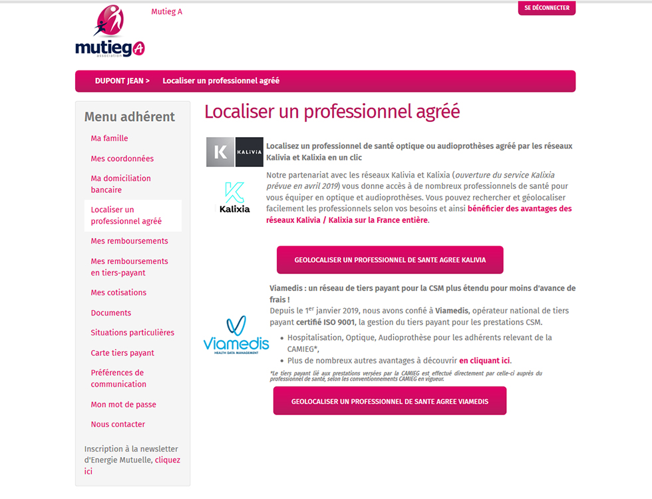Open Mes remboursements en tiers-payant
Viewport: 652px width, 499px height.
point(129,267)
